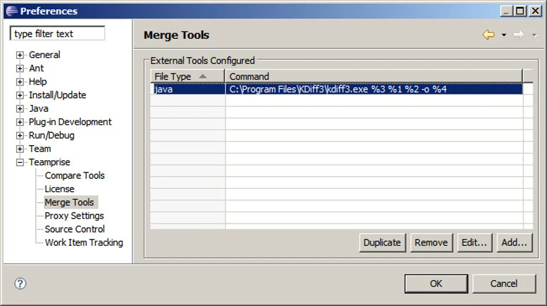Open Source Control preferences page

pos(75,229)
